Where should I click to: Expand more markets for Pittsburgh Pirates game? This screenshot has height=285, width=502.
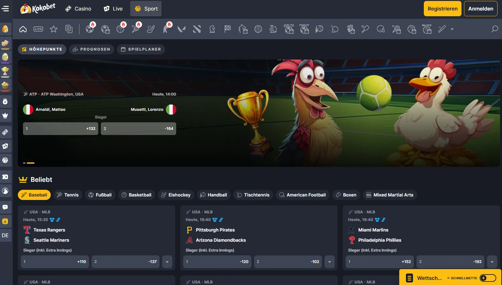click(x=330, y=262)
